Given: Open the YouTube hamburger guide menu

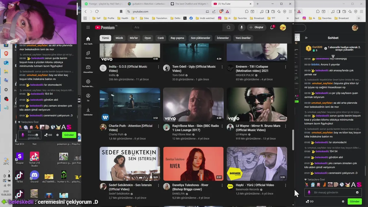Looking at the screenshot, I should (x=88, y=27).
